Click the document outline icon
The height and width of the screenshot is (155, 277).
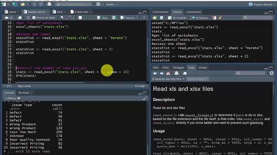(144, 18)
